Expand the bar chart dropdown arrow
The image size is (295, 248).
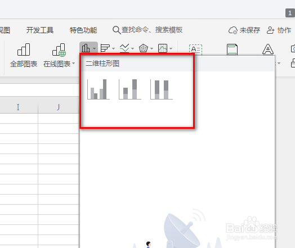point(114,48)
